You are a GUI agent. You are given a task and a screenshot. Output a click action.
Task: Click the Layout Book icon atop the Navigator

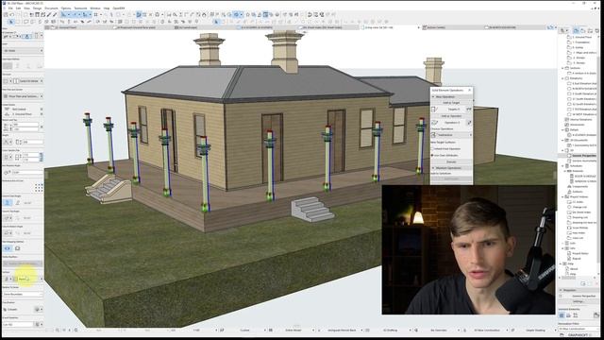tap(590, 30)
